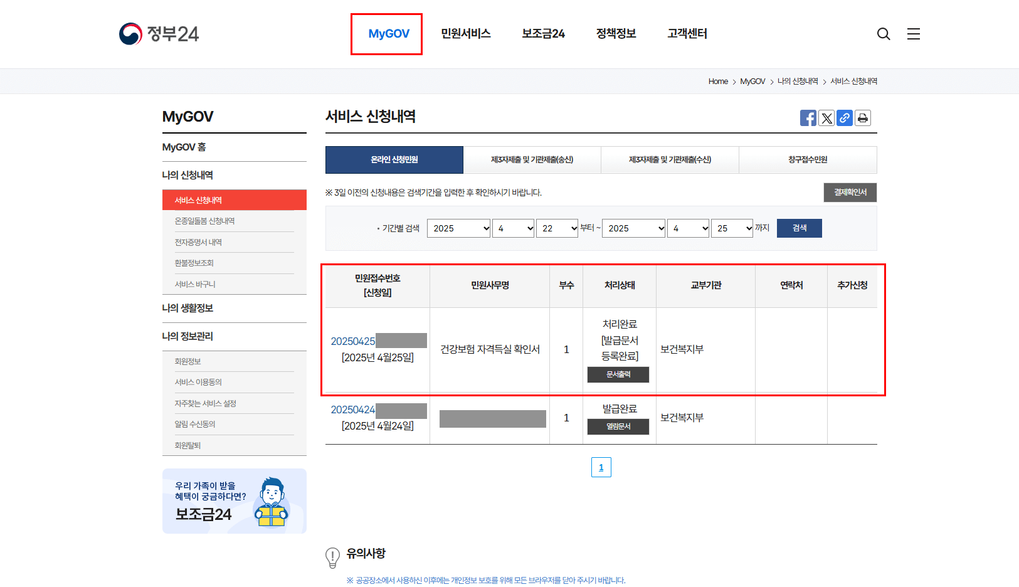Open the end day dropdown showing 25
Viewport: 1019px width, 587px height.
coord(732,228)
